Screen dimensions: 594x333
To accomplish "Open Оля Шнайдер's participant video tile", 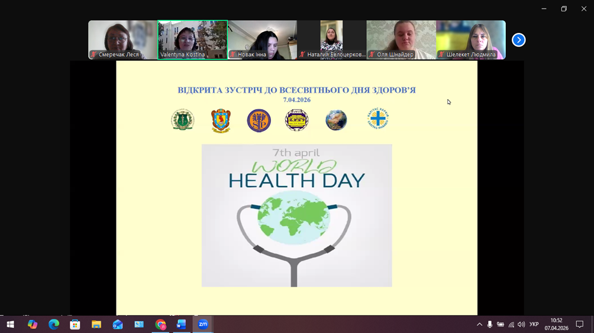I will tap(401, 40).
